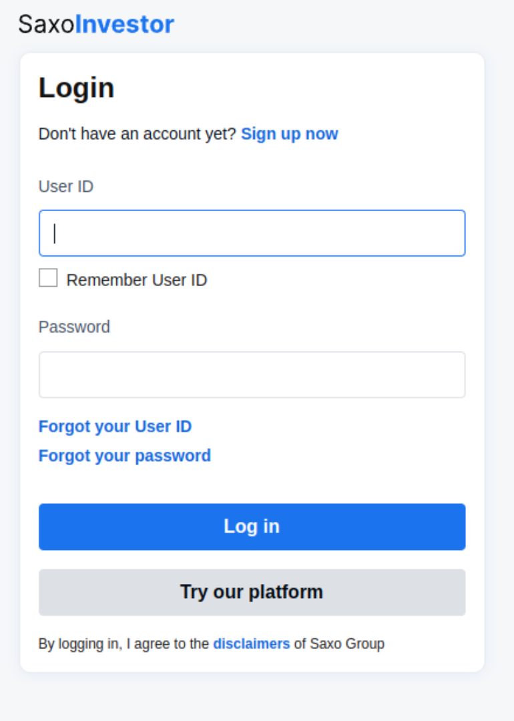Focus the User ID text field
This screenshot has height=721, width=514.
point(252,233)
